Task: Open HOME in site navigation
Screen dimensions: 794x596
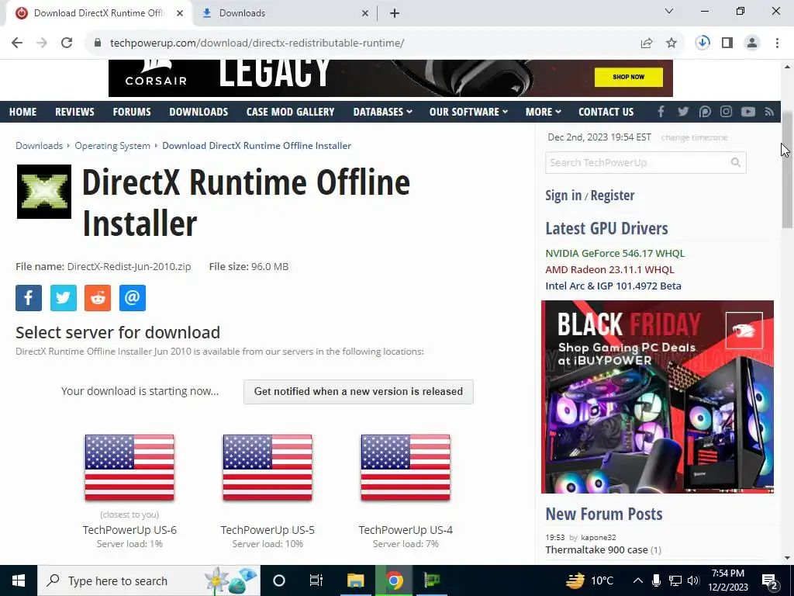Action: point(22,112)
